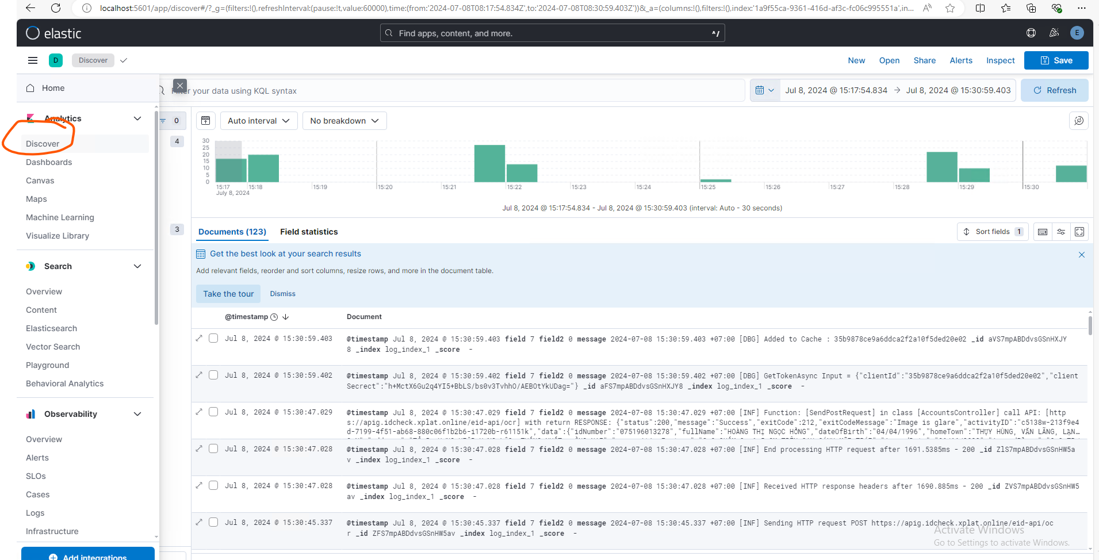Enter full screen document table mode
1099x560 pixels.
click(1079, 232)
